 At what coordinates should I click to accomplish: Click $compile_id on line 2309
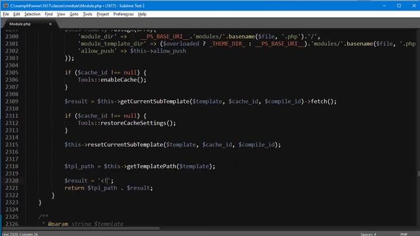click(283, 102)
